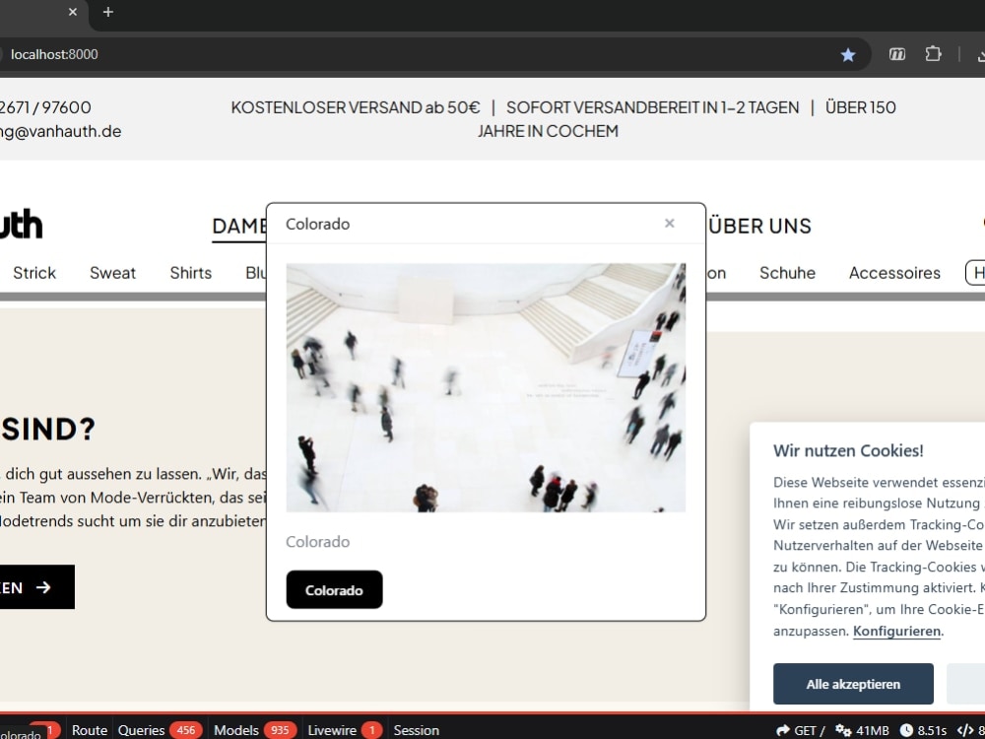
Task: Go to the Schuhe category
Action: [787, 273]
